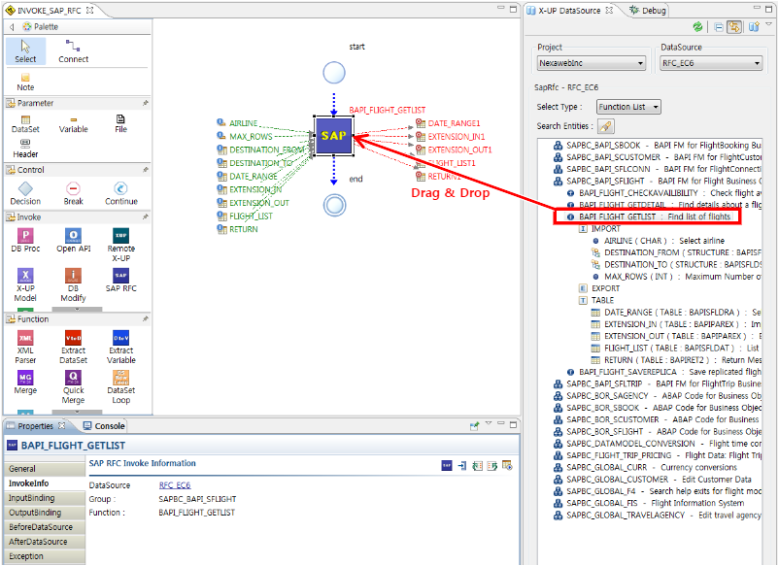The height and width of the screenshot is (566, 779).
Task: Open the Project dropdown Nexawebinc
Action: pyautogui.click(x=592, y=64)
